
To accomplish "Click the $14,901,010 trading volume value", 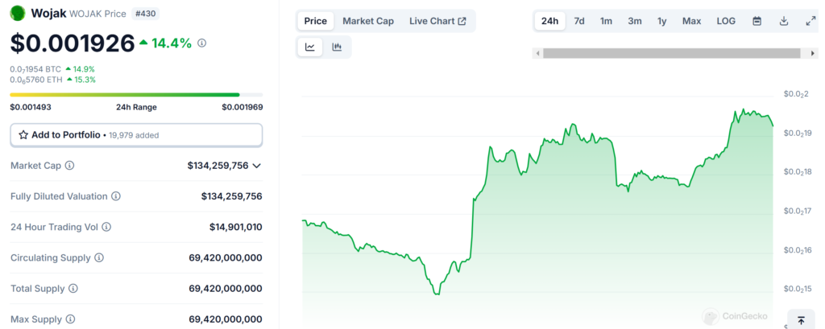I will coord(236,227).
